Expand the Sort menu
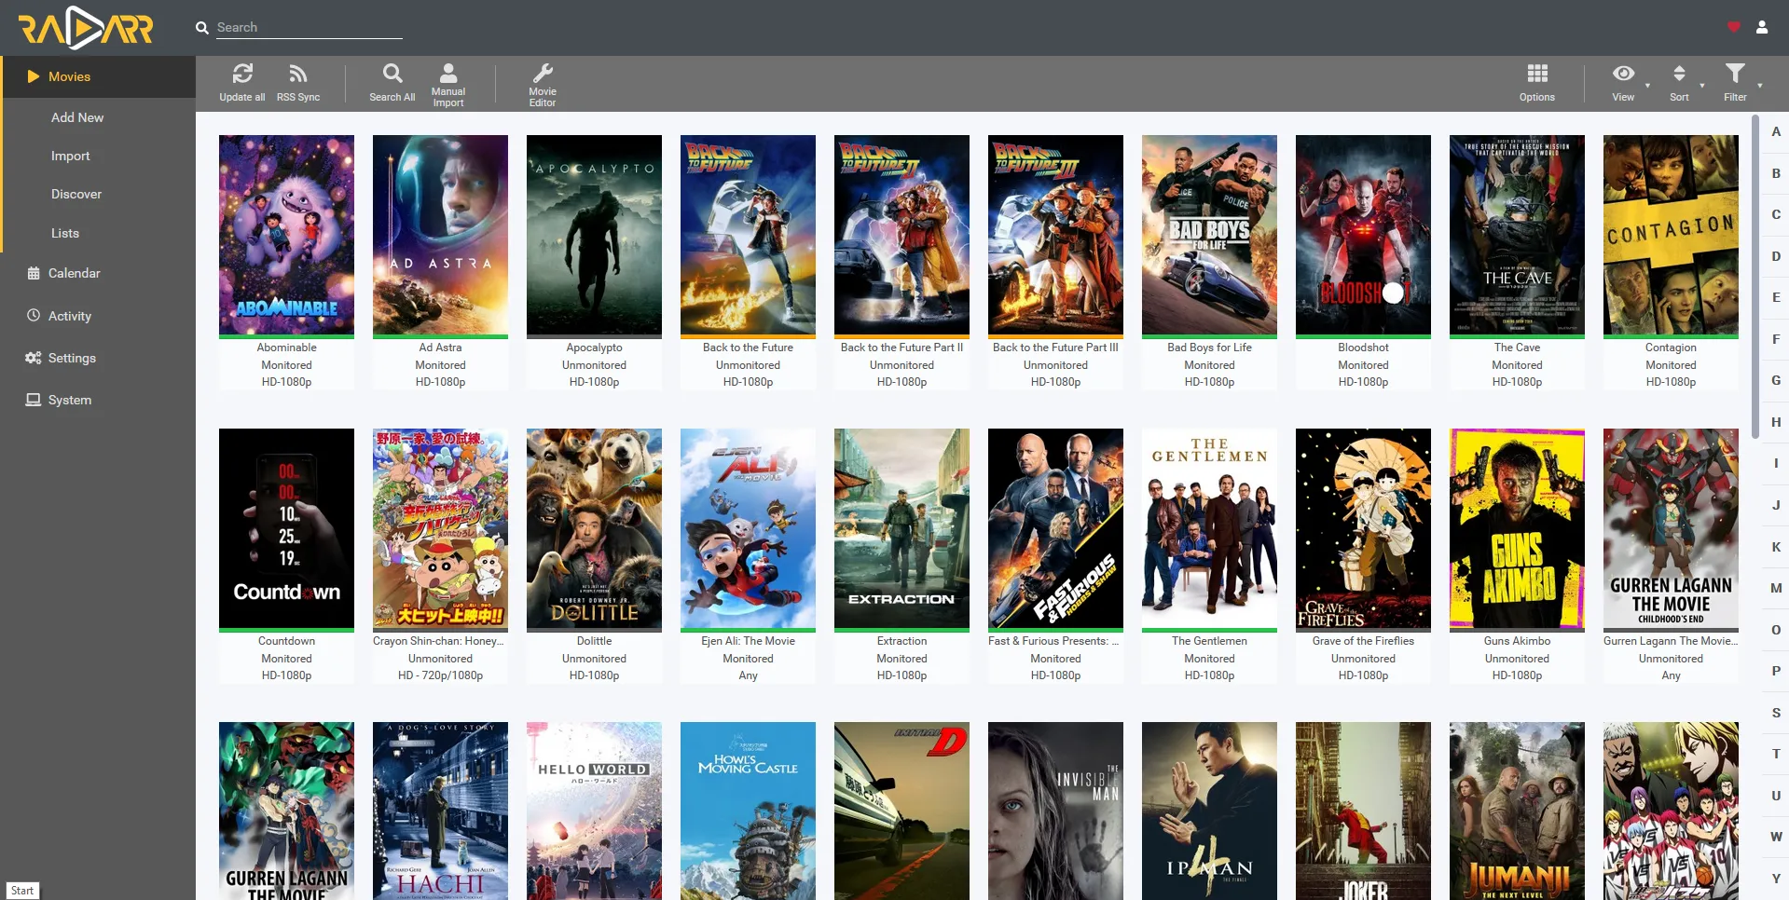This screenshot has height=900, width=1789. pos(1679,75)
